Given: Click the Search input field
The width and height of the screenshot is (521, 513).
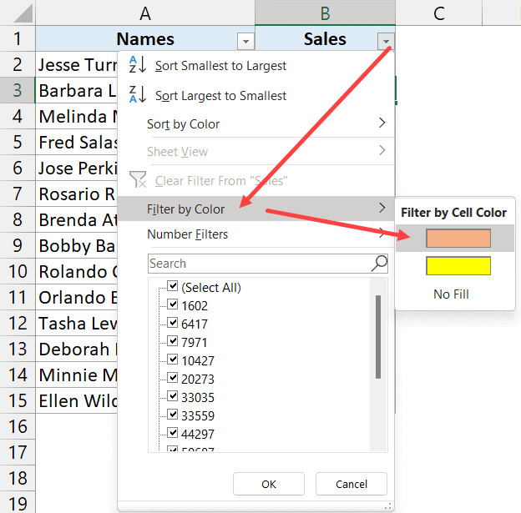Looking at the screenshot, I should click(x=257, y=264).
